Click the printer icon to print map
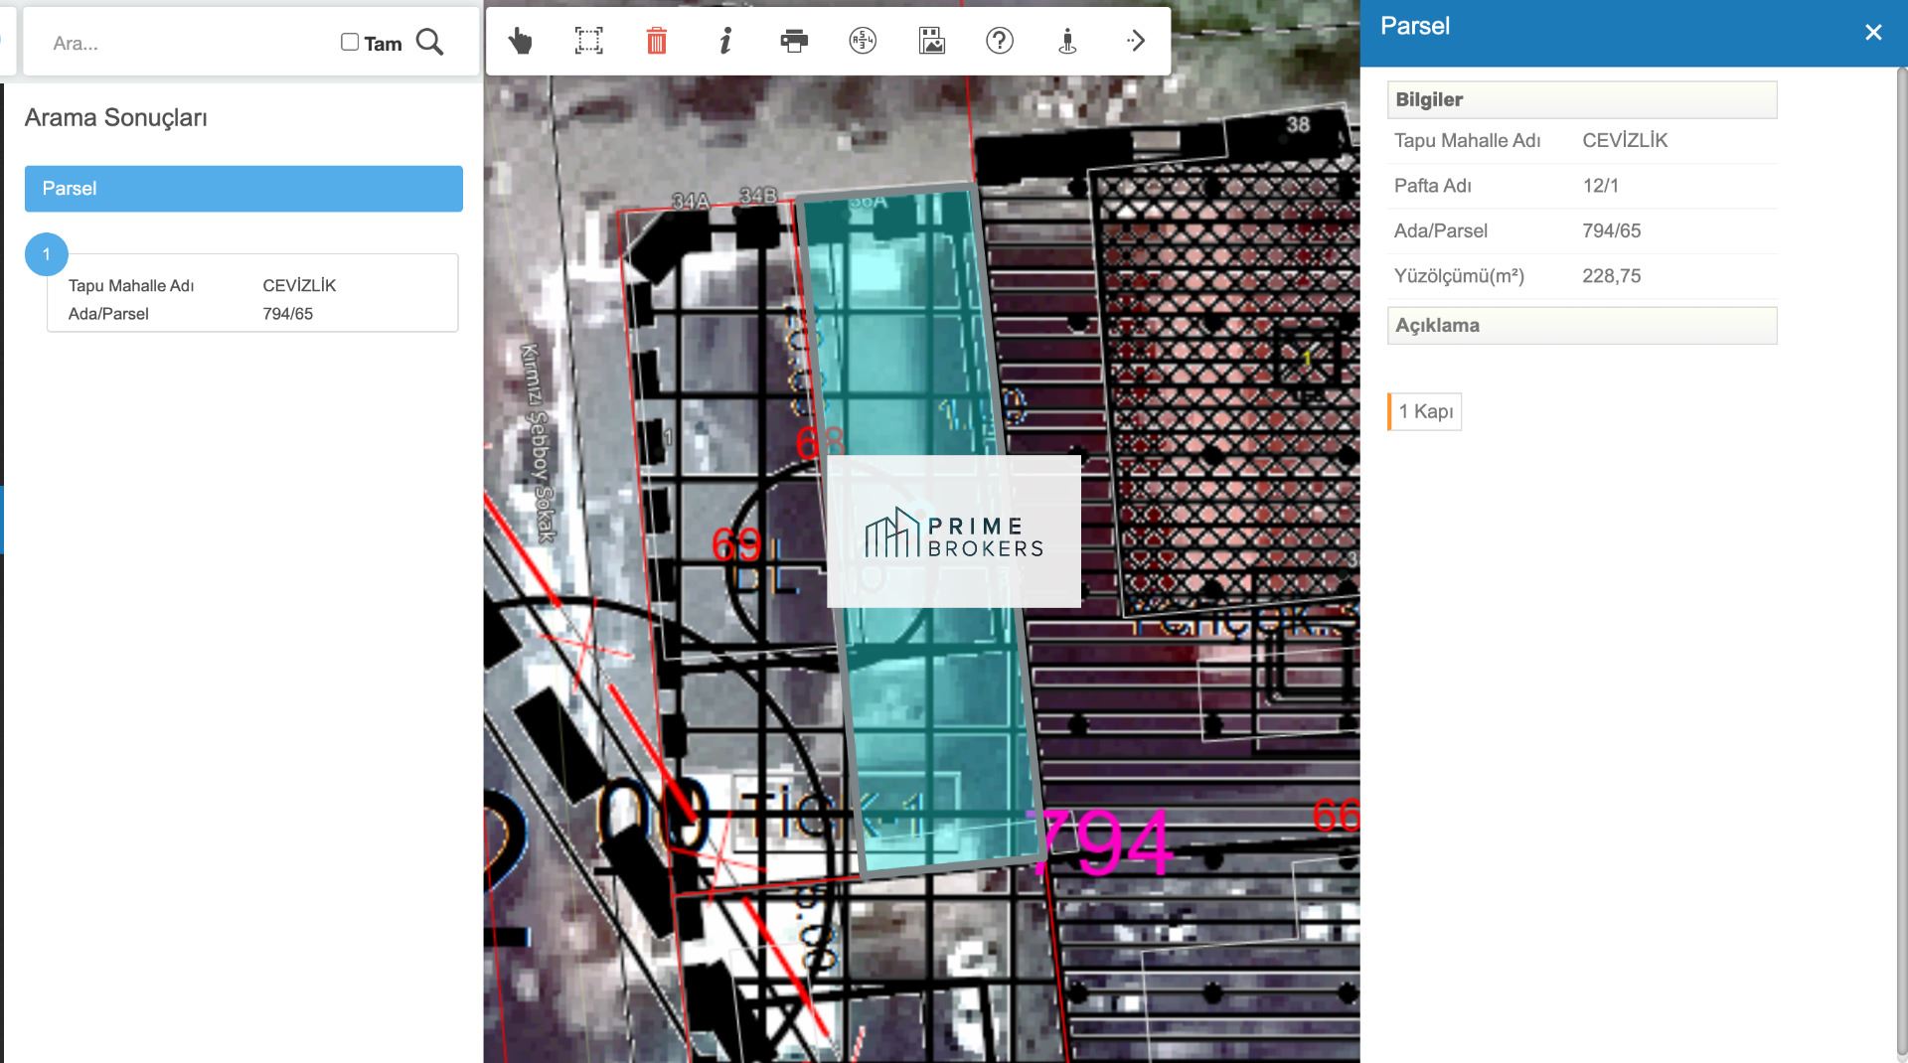The height and width of the screenshot is (1063, 1908). click(x=794, y=41)
